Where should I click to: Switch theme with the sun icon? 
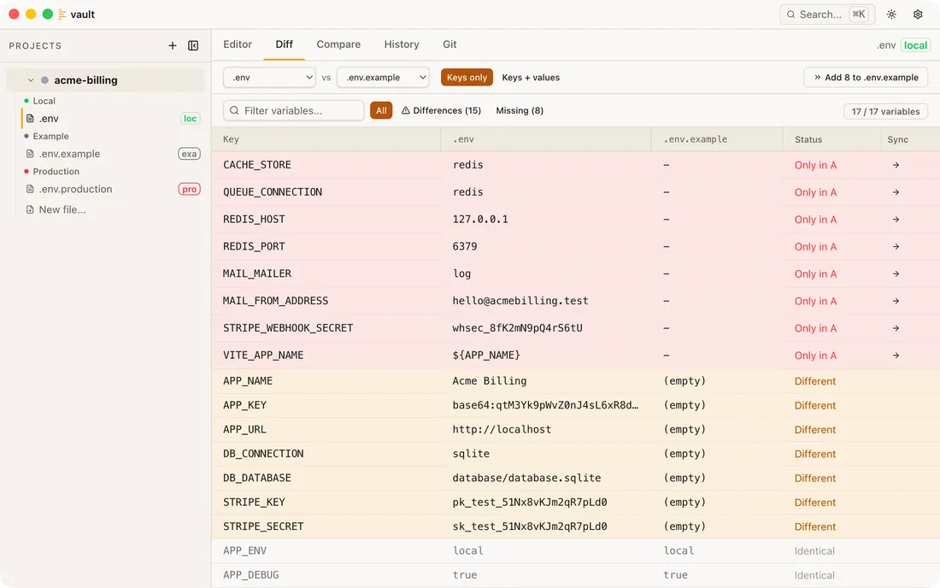[891, 15]
